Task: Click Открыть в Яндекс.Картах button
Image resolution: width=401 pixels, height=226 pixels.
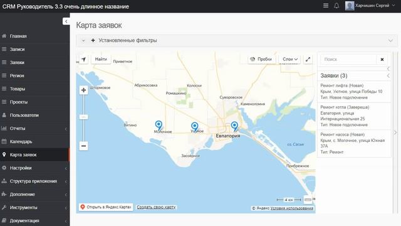Action: point(106,207)
